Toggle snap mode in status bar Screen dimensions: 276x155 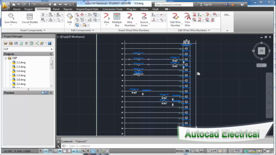click(45, 151)
